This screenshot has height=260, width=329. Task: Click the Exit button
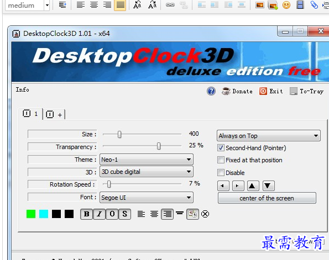(271, 91)
